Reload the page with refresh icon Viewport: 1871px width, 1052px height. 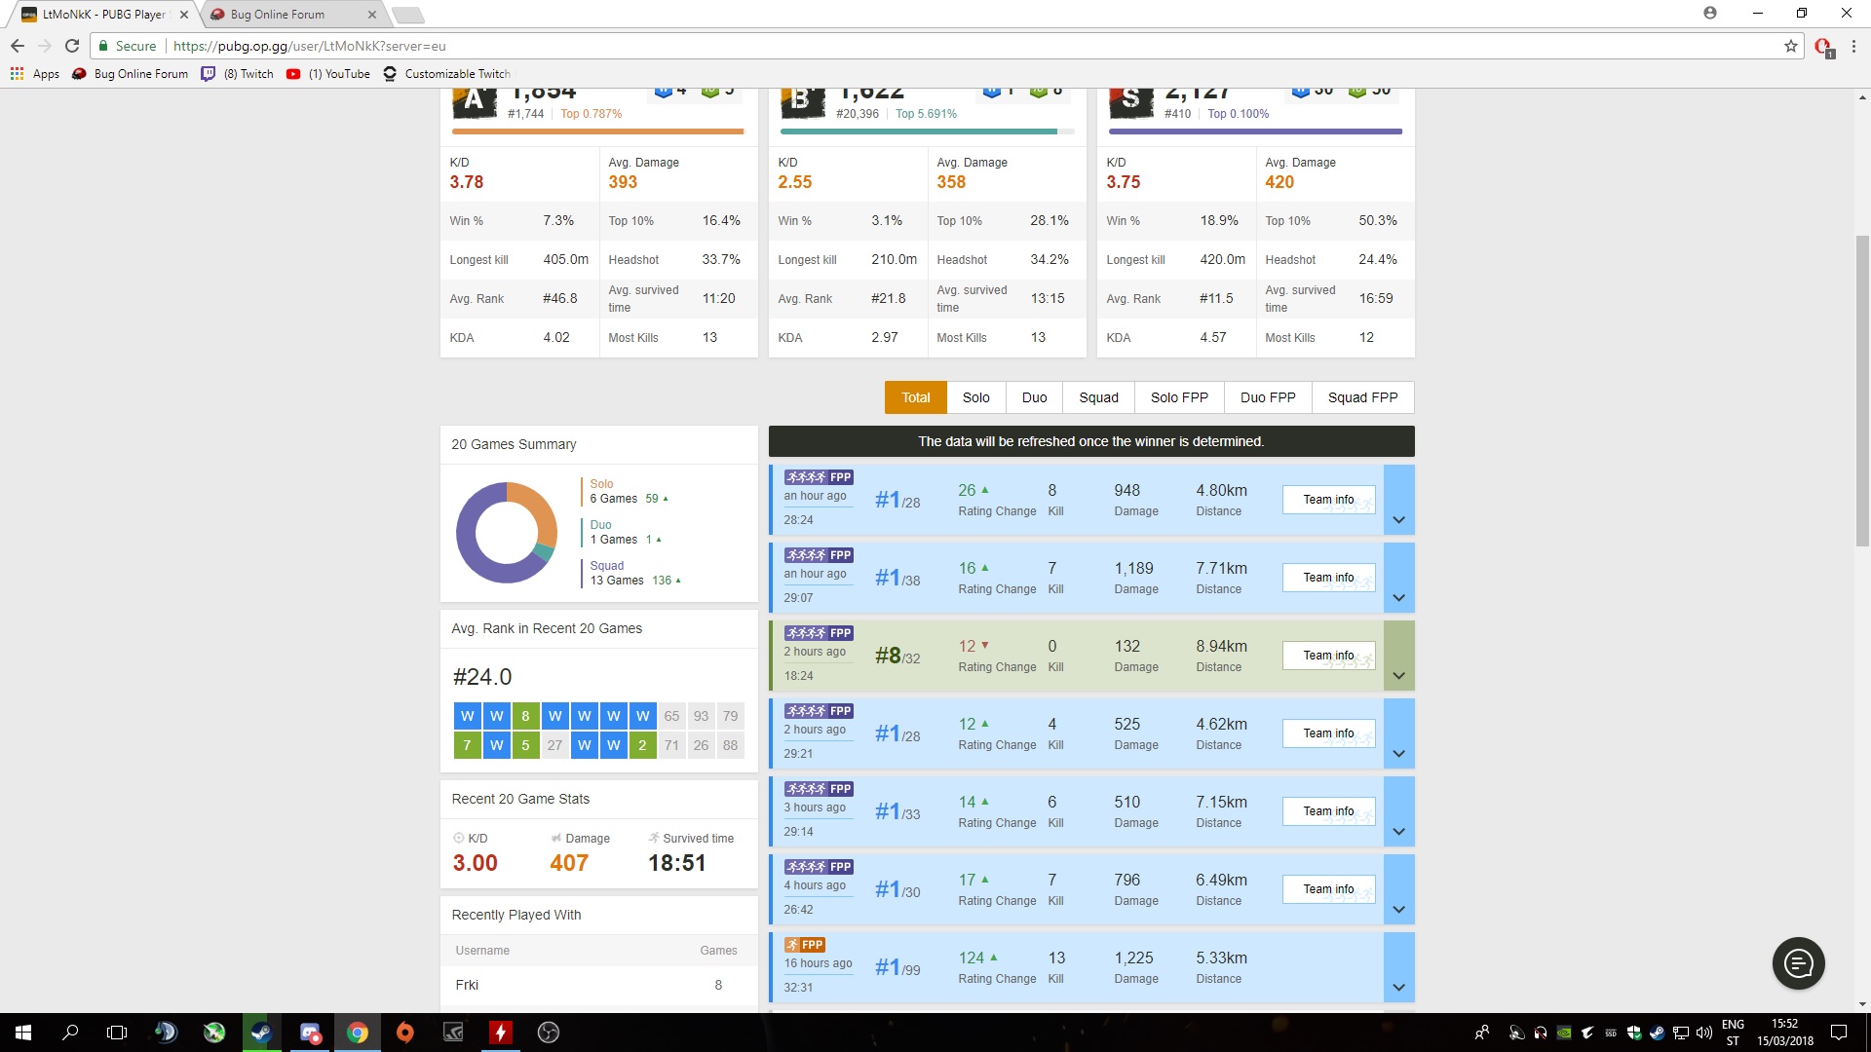coord(72,46)
